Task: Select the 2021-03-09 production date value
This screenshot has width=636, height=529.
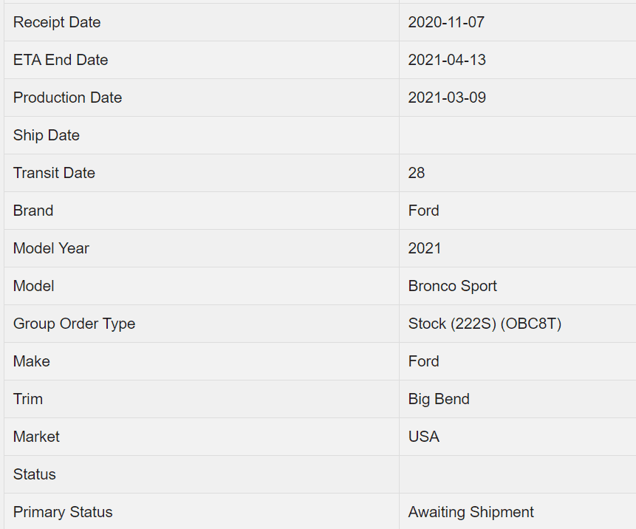Action: click(x=447, y=98)
